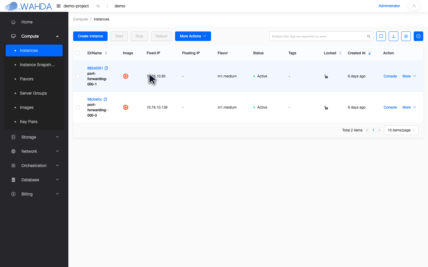Open the user avatar menu
This screenshot has height=267, width=428.
click(414, 6)
